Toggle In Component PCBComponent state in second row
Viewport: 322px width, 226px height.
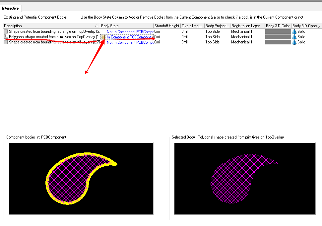(x=130, y=37)
